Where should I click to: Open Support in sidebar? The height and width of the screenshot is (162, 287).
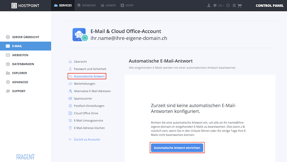click(25, 91)
